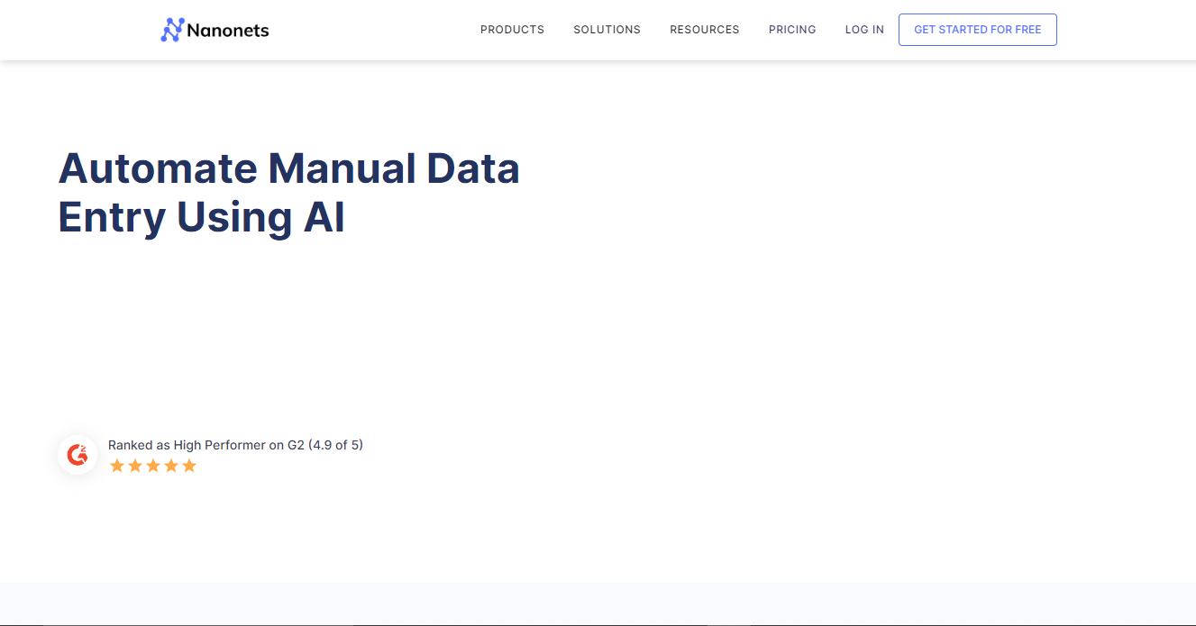1196x626 pixels.
Task: Open the Resources menu
Action: 704,30
